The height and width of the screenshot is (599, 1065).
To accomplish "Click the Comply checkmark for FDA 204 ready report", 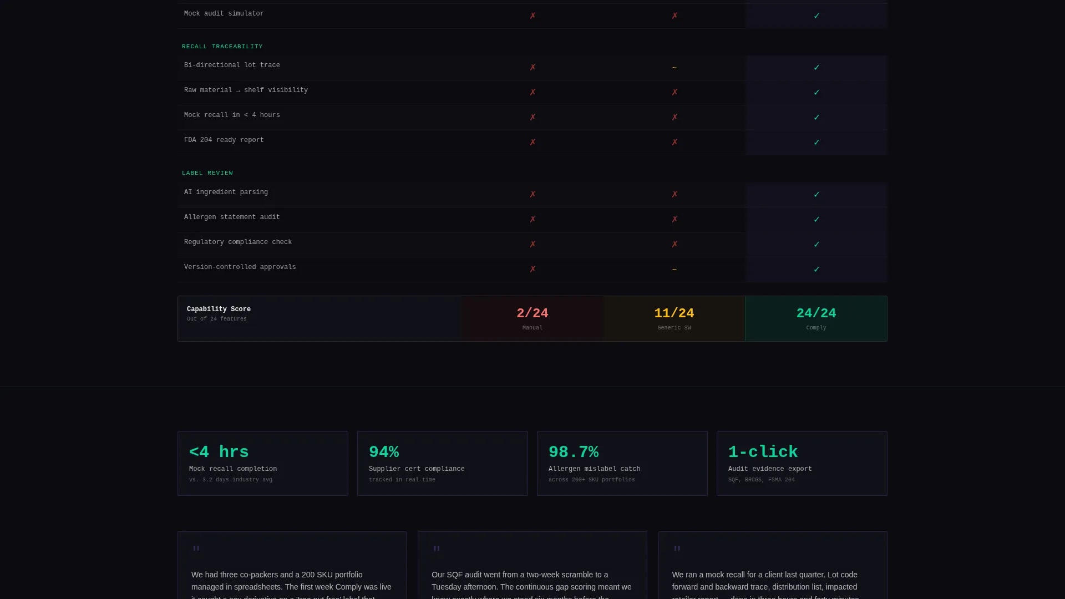I will [x=816, y=143].
